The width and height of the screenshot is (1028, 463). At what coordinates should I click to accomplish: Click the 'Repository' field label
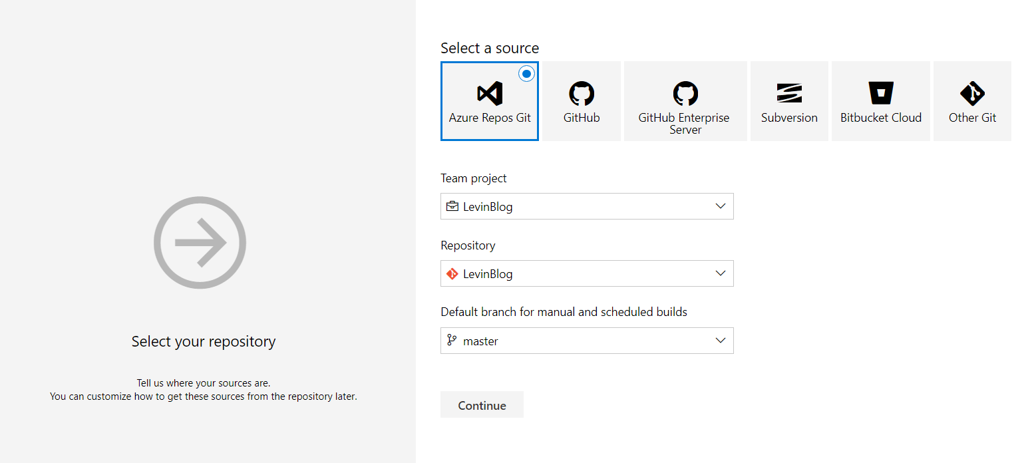click(468, 245)
